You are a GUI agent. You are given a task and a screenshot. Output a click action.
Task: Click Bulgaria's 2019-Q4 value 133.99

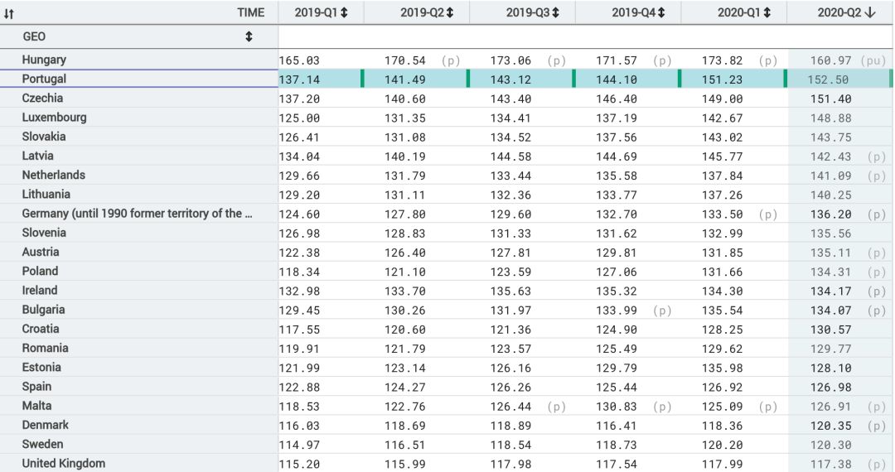pyautogui.click(x=617, y=311)
